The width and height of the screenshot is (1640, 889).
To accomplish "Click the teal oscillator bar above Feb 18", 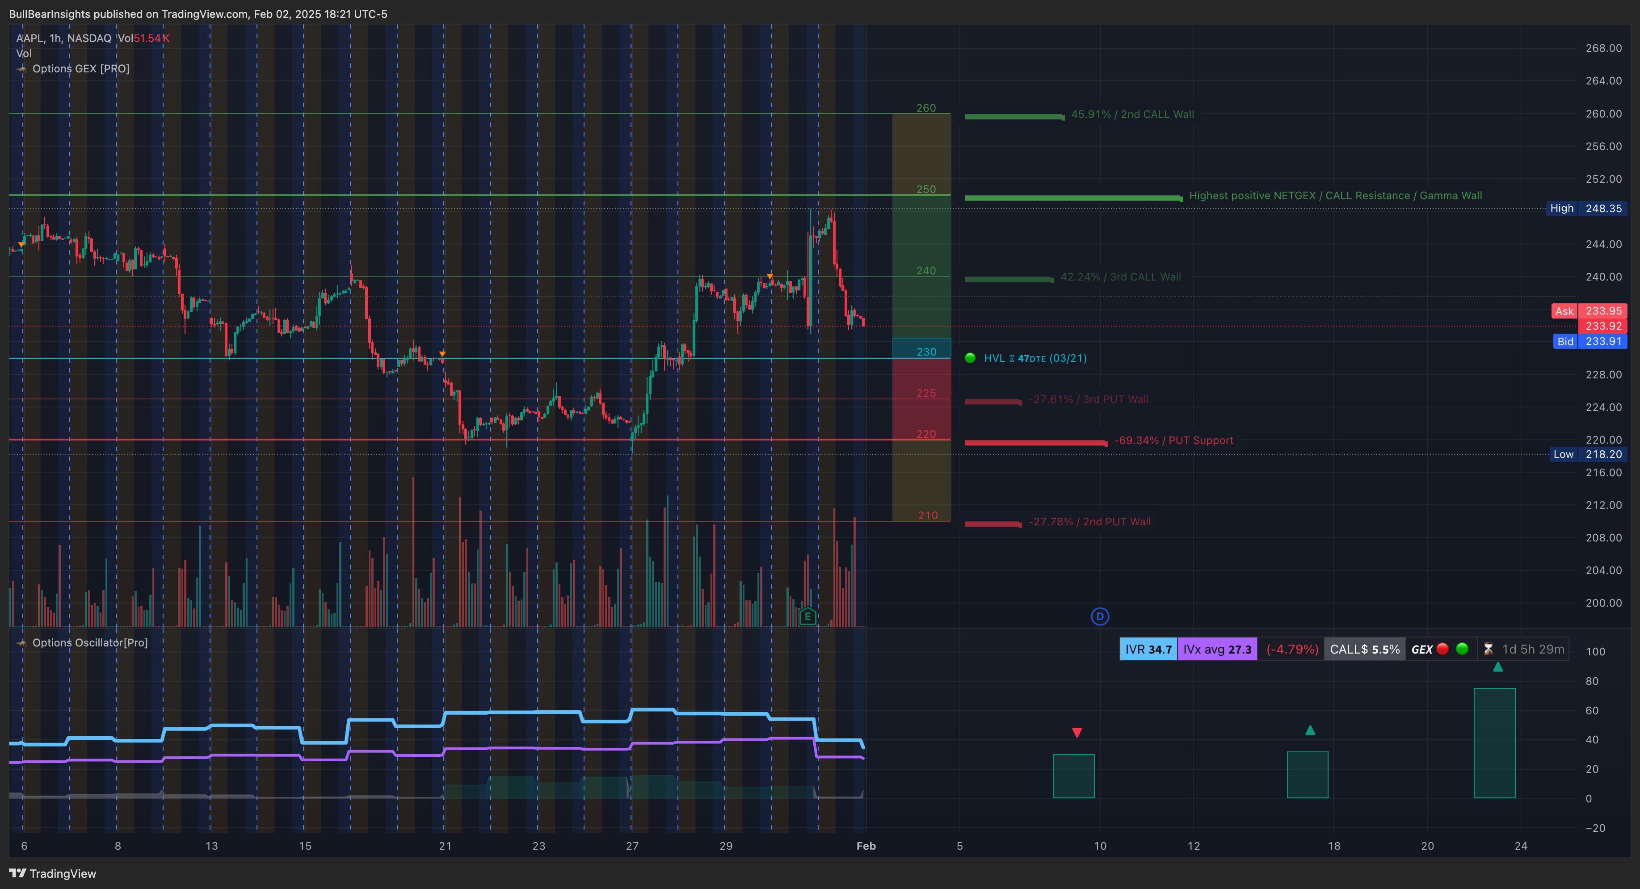I will point(1308,775).
